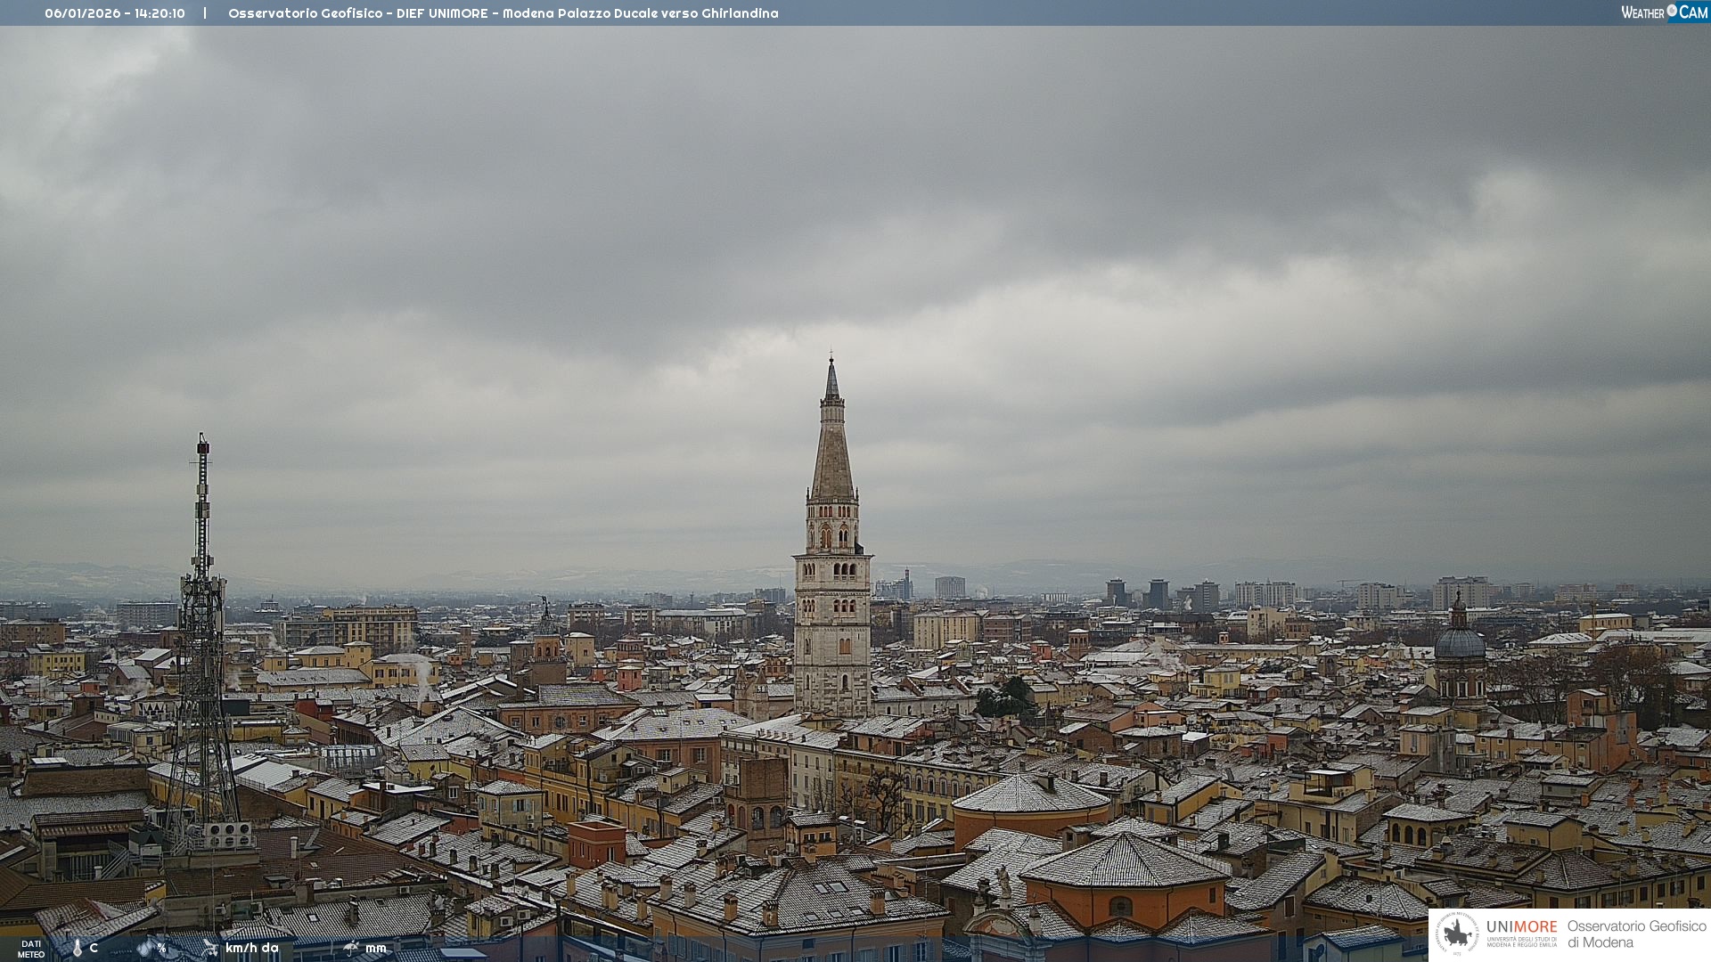Click the rainfall umbrella icon
Image resolution: width=1711 pixels, height=962 pixels.
coord(351,948)
